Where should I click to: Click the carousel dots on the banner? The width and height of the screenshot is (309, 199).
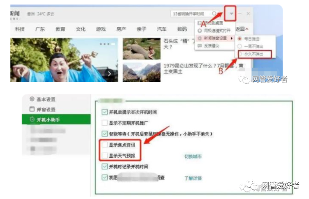(x=107, y=44)
